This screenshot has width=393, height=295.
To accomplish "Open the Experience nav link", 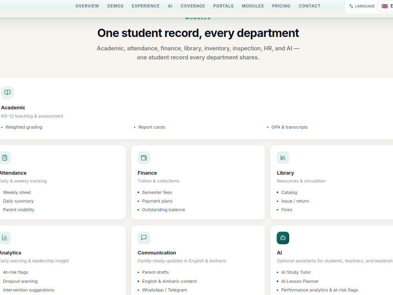I will click(x=146, y=6).
